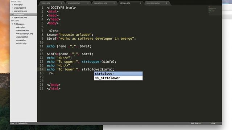232x130 pixels.
Task: Collapse the PHPSessions folder arrow
Action: pos(12,24)
